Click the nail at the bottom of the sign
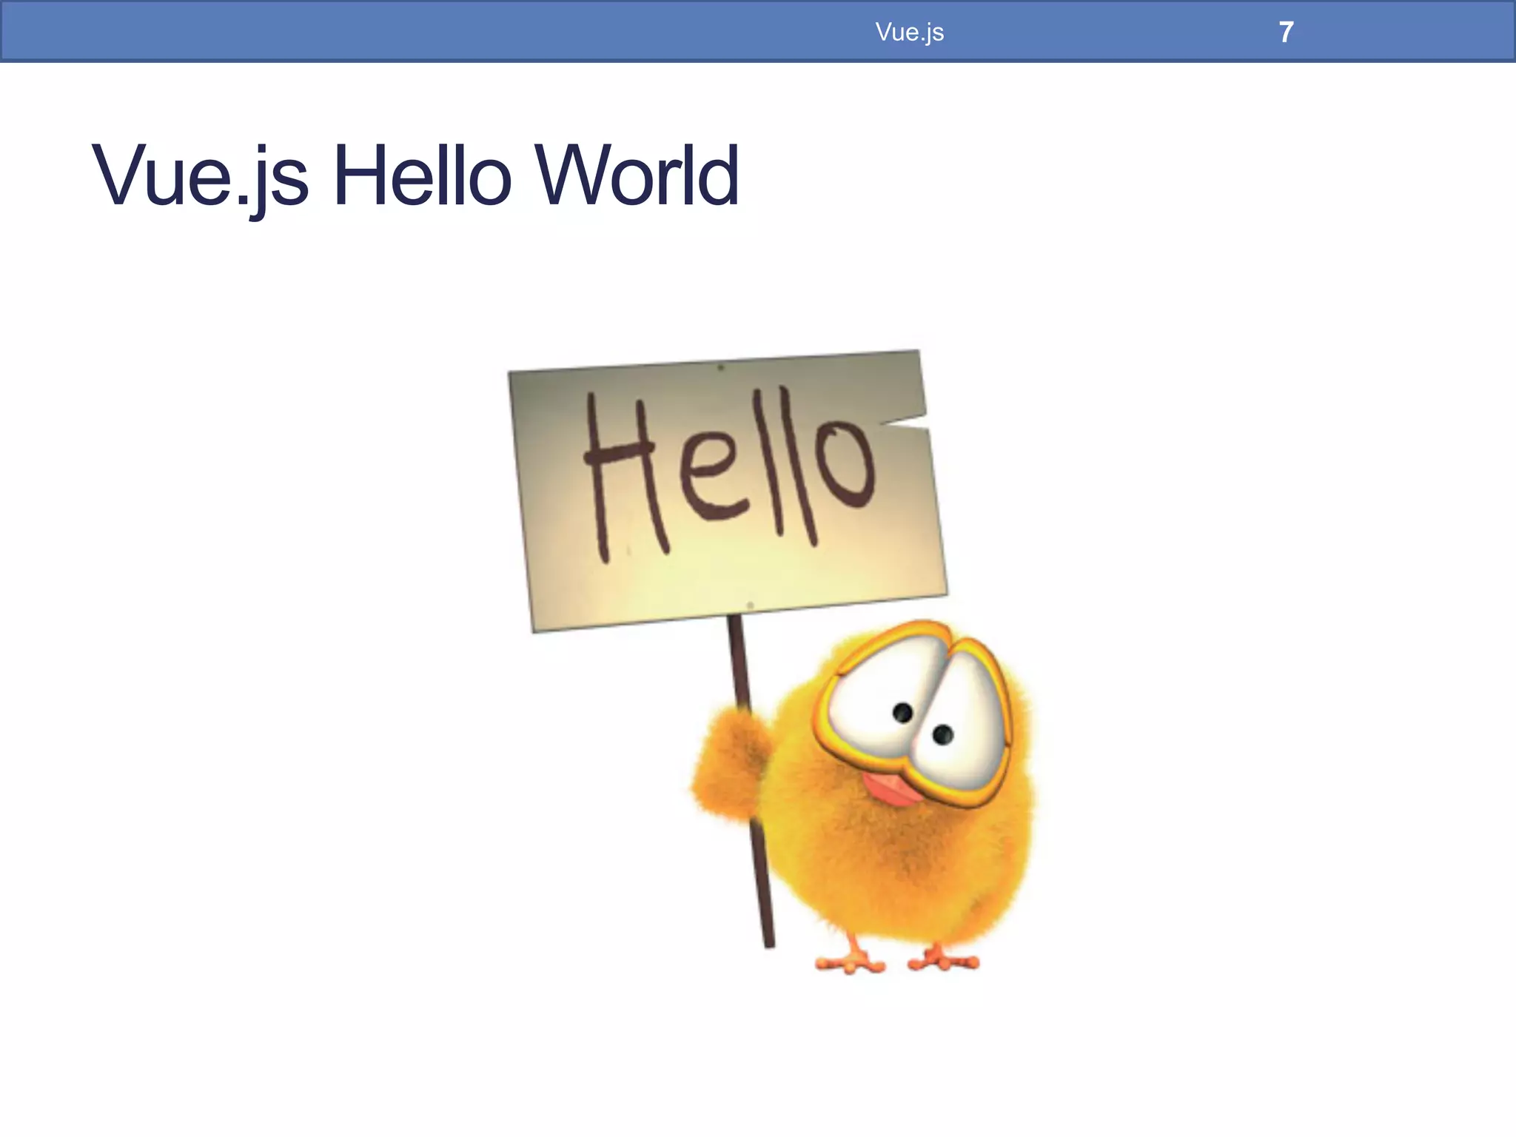Viewport: 1516px width, 1137px height. click(749, 606)
